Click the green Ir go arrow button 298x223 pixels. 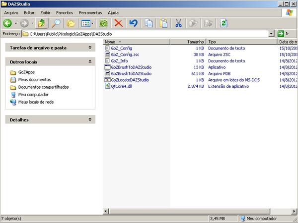pyautogui.click(x=281, y=34)
